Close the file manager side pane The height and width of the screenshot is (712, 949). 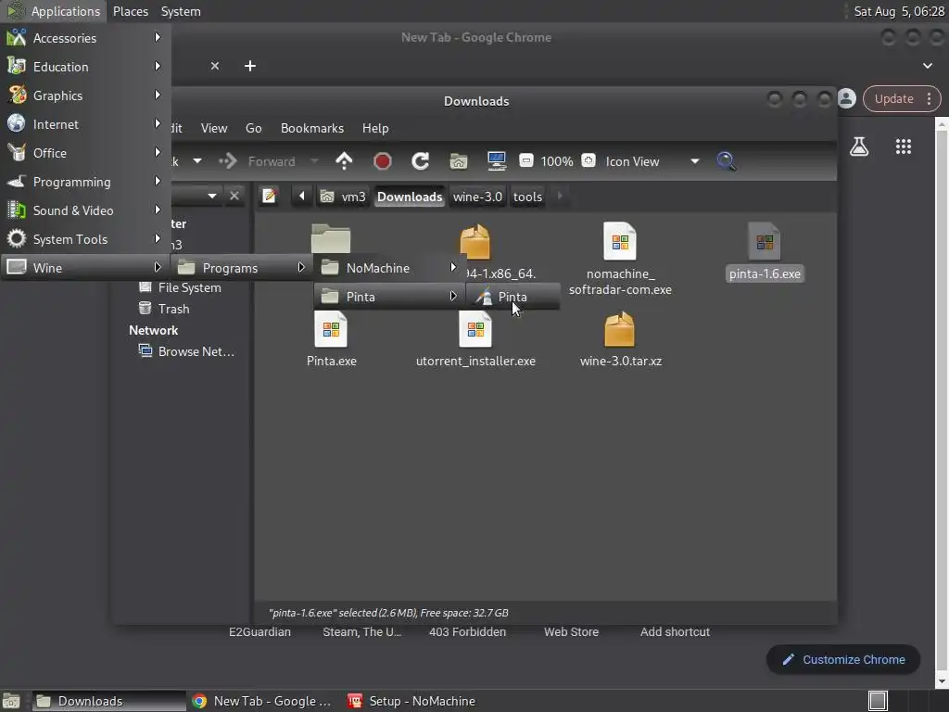pos(234,197)
